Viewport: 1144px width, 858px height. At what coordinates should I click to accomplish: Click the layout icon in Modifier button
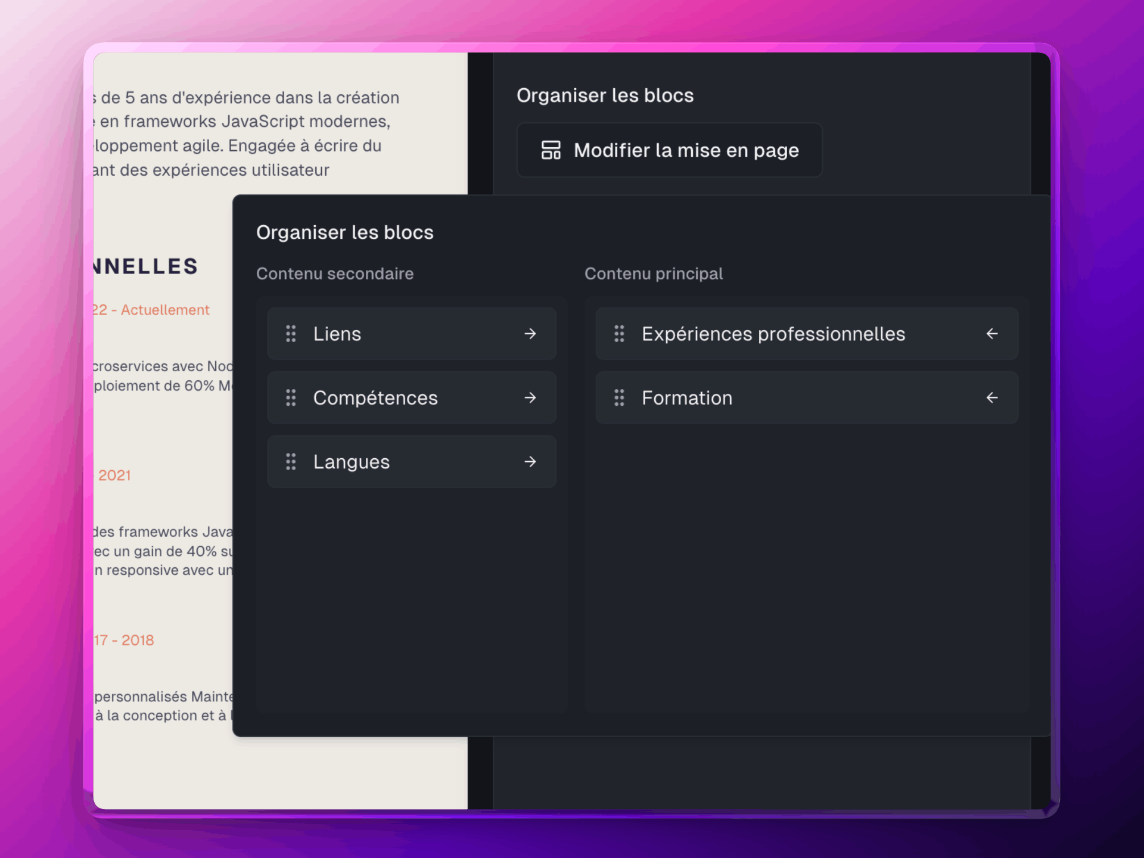[x=551, y=150]
